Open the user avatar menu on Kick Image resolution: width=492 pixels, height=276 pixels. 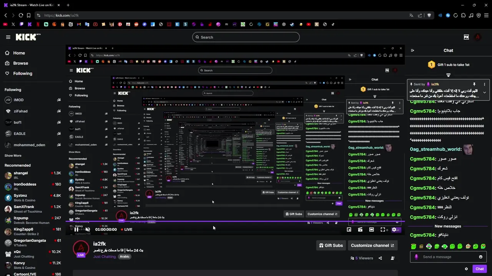coord(478,37)
